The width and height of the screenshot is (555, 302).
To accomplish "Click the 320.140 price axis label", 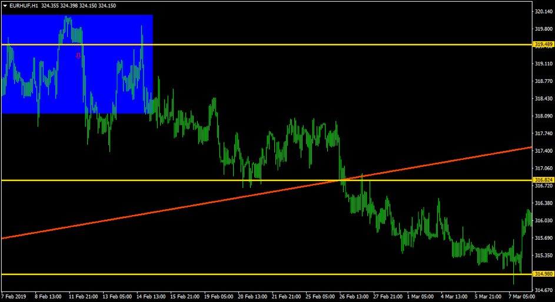I will tap(544, 12).
